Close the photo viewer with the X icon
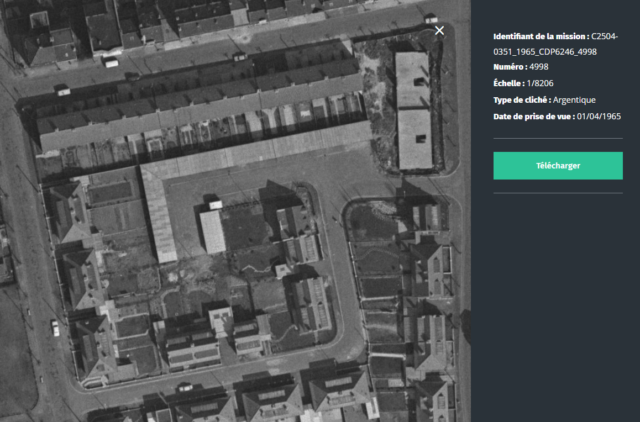The width and height of the screenshot is (640, 422). tap(439, 30)
